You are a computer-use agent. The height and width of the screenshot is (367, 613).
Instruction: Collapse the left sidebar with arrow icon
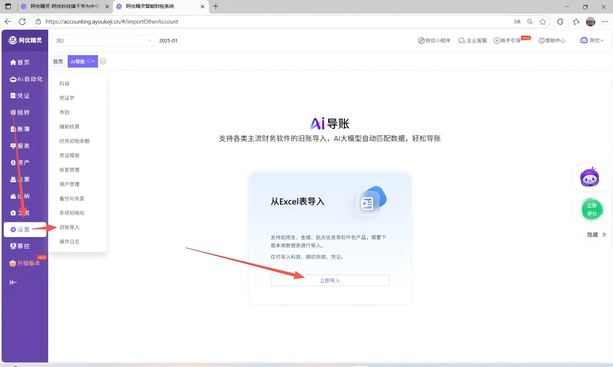[x=14, y=282]
